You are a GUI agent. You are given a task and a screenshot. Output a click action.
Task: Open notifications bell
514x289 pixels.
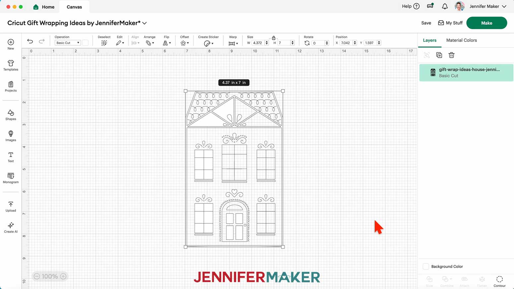(x=445, y=6)
